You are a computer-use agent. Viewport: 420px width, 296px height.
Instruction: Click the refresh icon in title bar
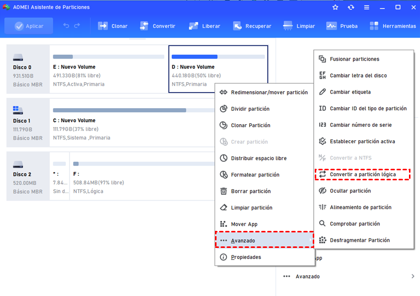(351, 7)
